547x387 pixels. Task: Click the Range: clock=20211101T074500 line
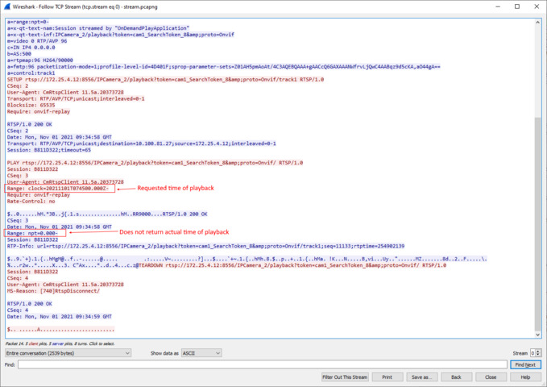(x=56, y=188)
